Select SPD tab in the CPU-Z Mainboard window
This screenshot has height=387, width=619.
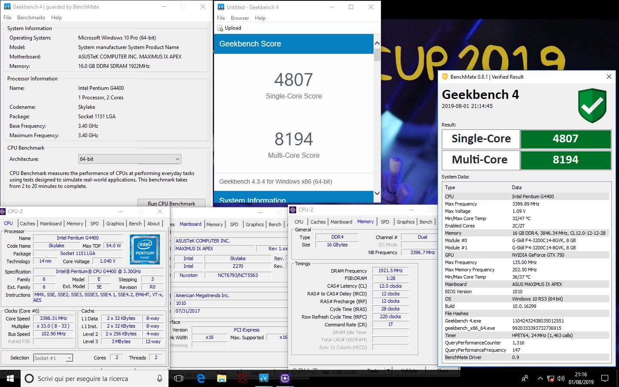(x=234, y=224)
